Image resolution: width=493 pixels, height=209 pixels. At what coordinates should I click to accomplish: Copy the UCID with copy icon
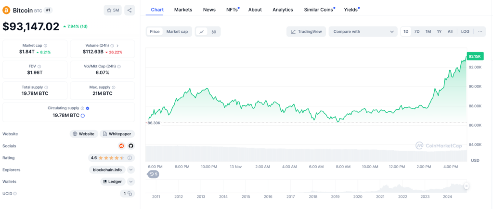click(x=130, y=194)
